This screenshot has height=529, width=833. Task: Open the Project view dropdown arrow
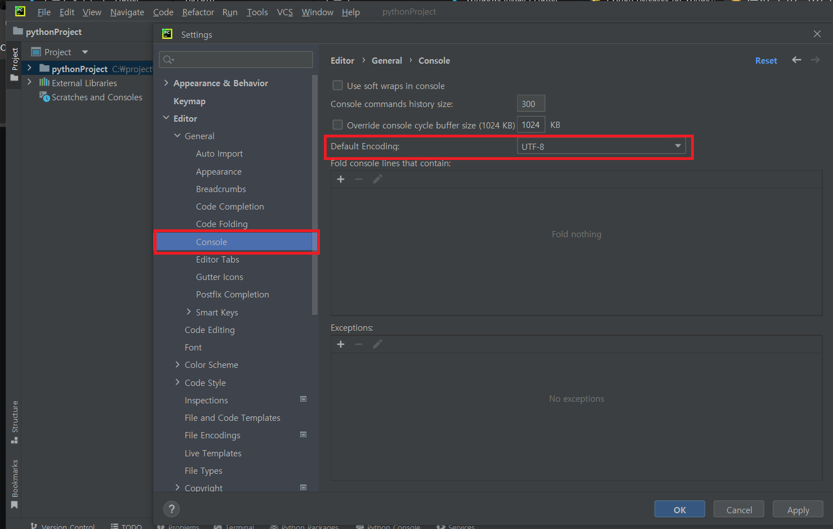pyautogui.click(x=85, y=52)
